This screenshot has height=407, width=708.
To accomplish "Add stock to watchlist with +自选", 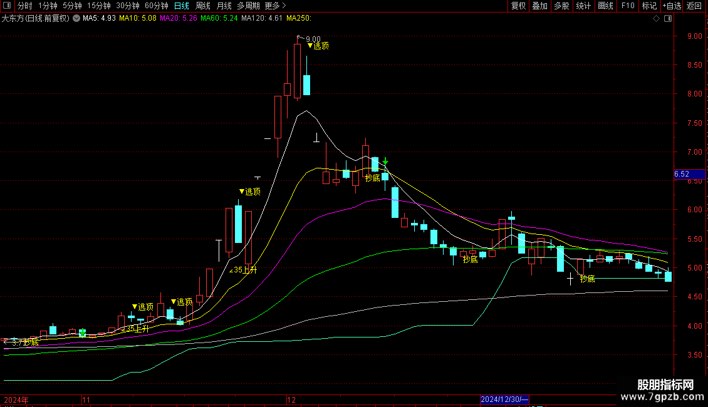I will [672, 6].
